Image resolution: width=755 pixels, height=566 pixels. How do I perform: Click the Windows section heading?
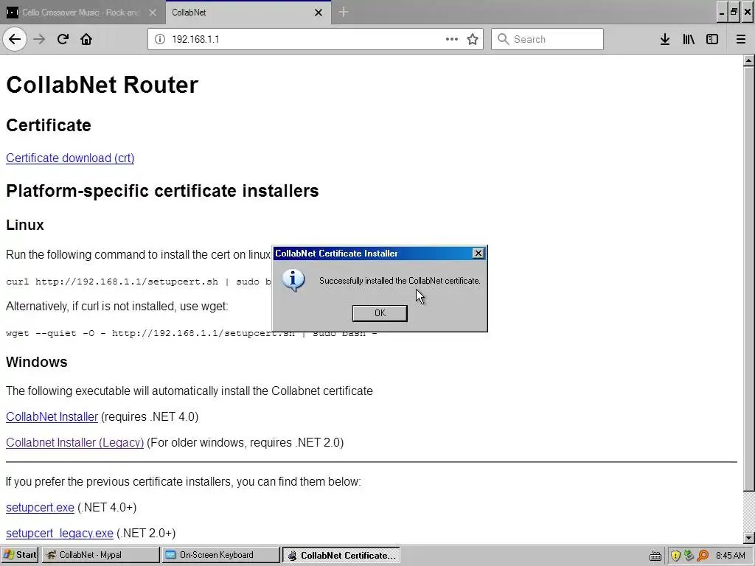[x=37, y=362]
